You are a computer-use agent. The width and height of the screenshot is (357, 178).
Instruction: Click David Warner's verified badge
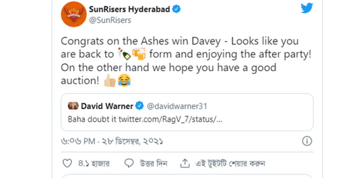pyautogui.click(x=139, y=106)
